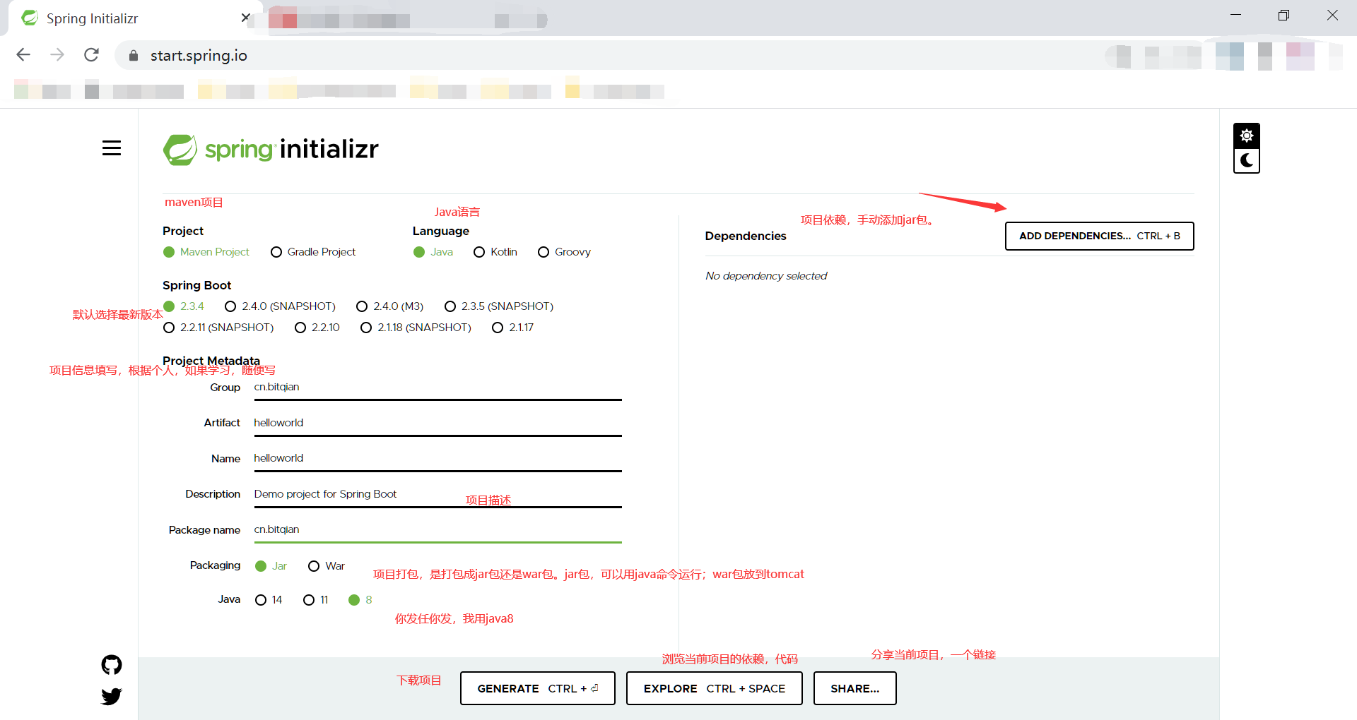
Task: Click 'No dependency selected' text
Action: pyautogui.click(x=766, y=276)
